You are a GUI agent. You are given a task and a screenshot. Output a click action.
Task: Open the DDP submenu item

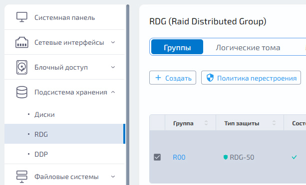click(x=64, y=154)
